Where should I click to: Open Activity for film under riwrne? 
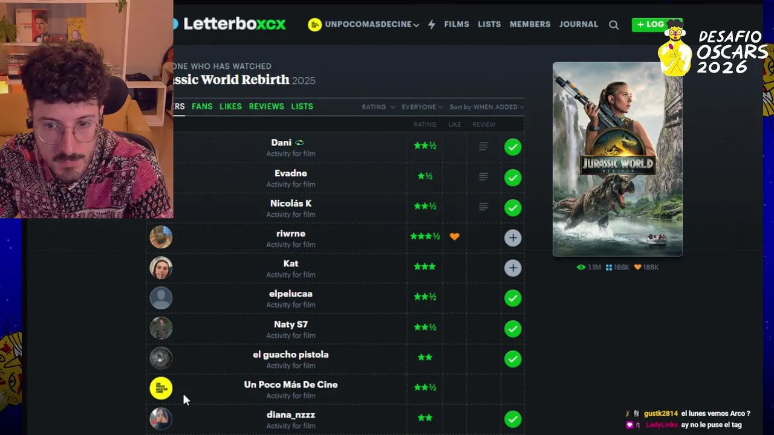(x=291, y=245)
